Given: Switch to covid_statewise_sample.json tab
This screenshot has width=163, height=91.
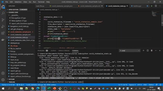Looking at the screenshot, I should coord(61,6).
